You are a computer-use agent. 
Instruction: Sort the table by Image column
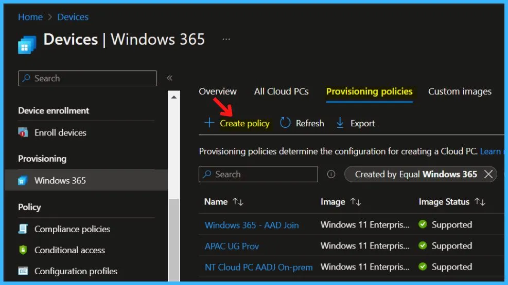click(x=341, y=202)
